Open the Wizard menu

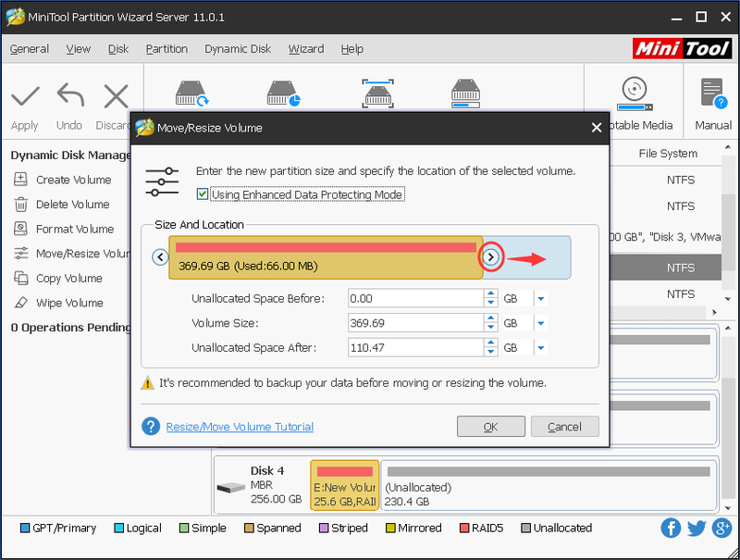(x=306, y=49)
